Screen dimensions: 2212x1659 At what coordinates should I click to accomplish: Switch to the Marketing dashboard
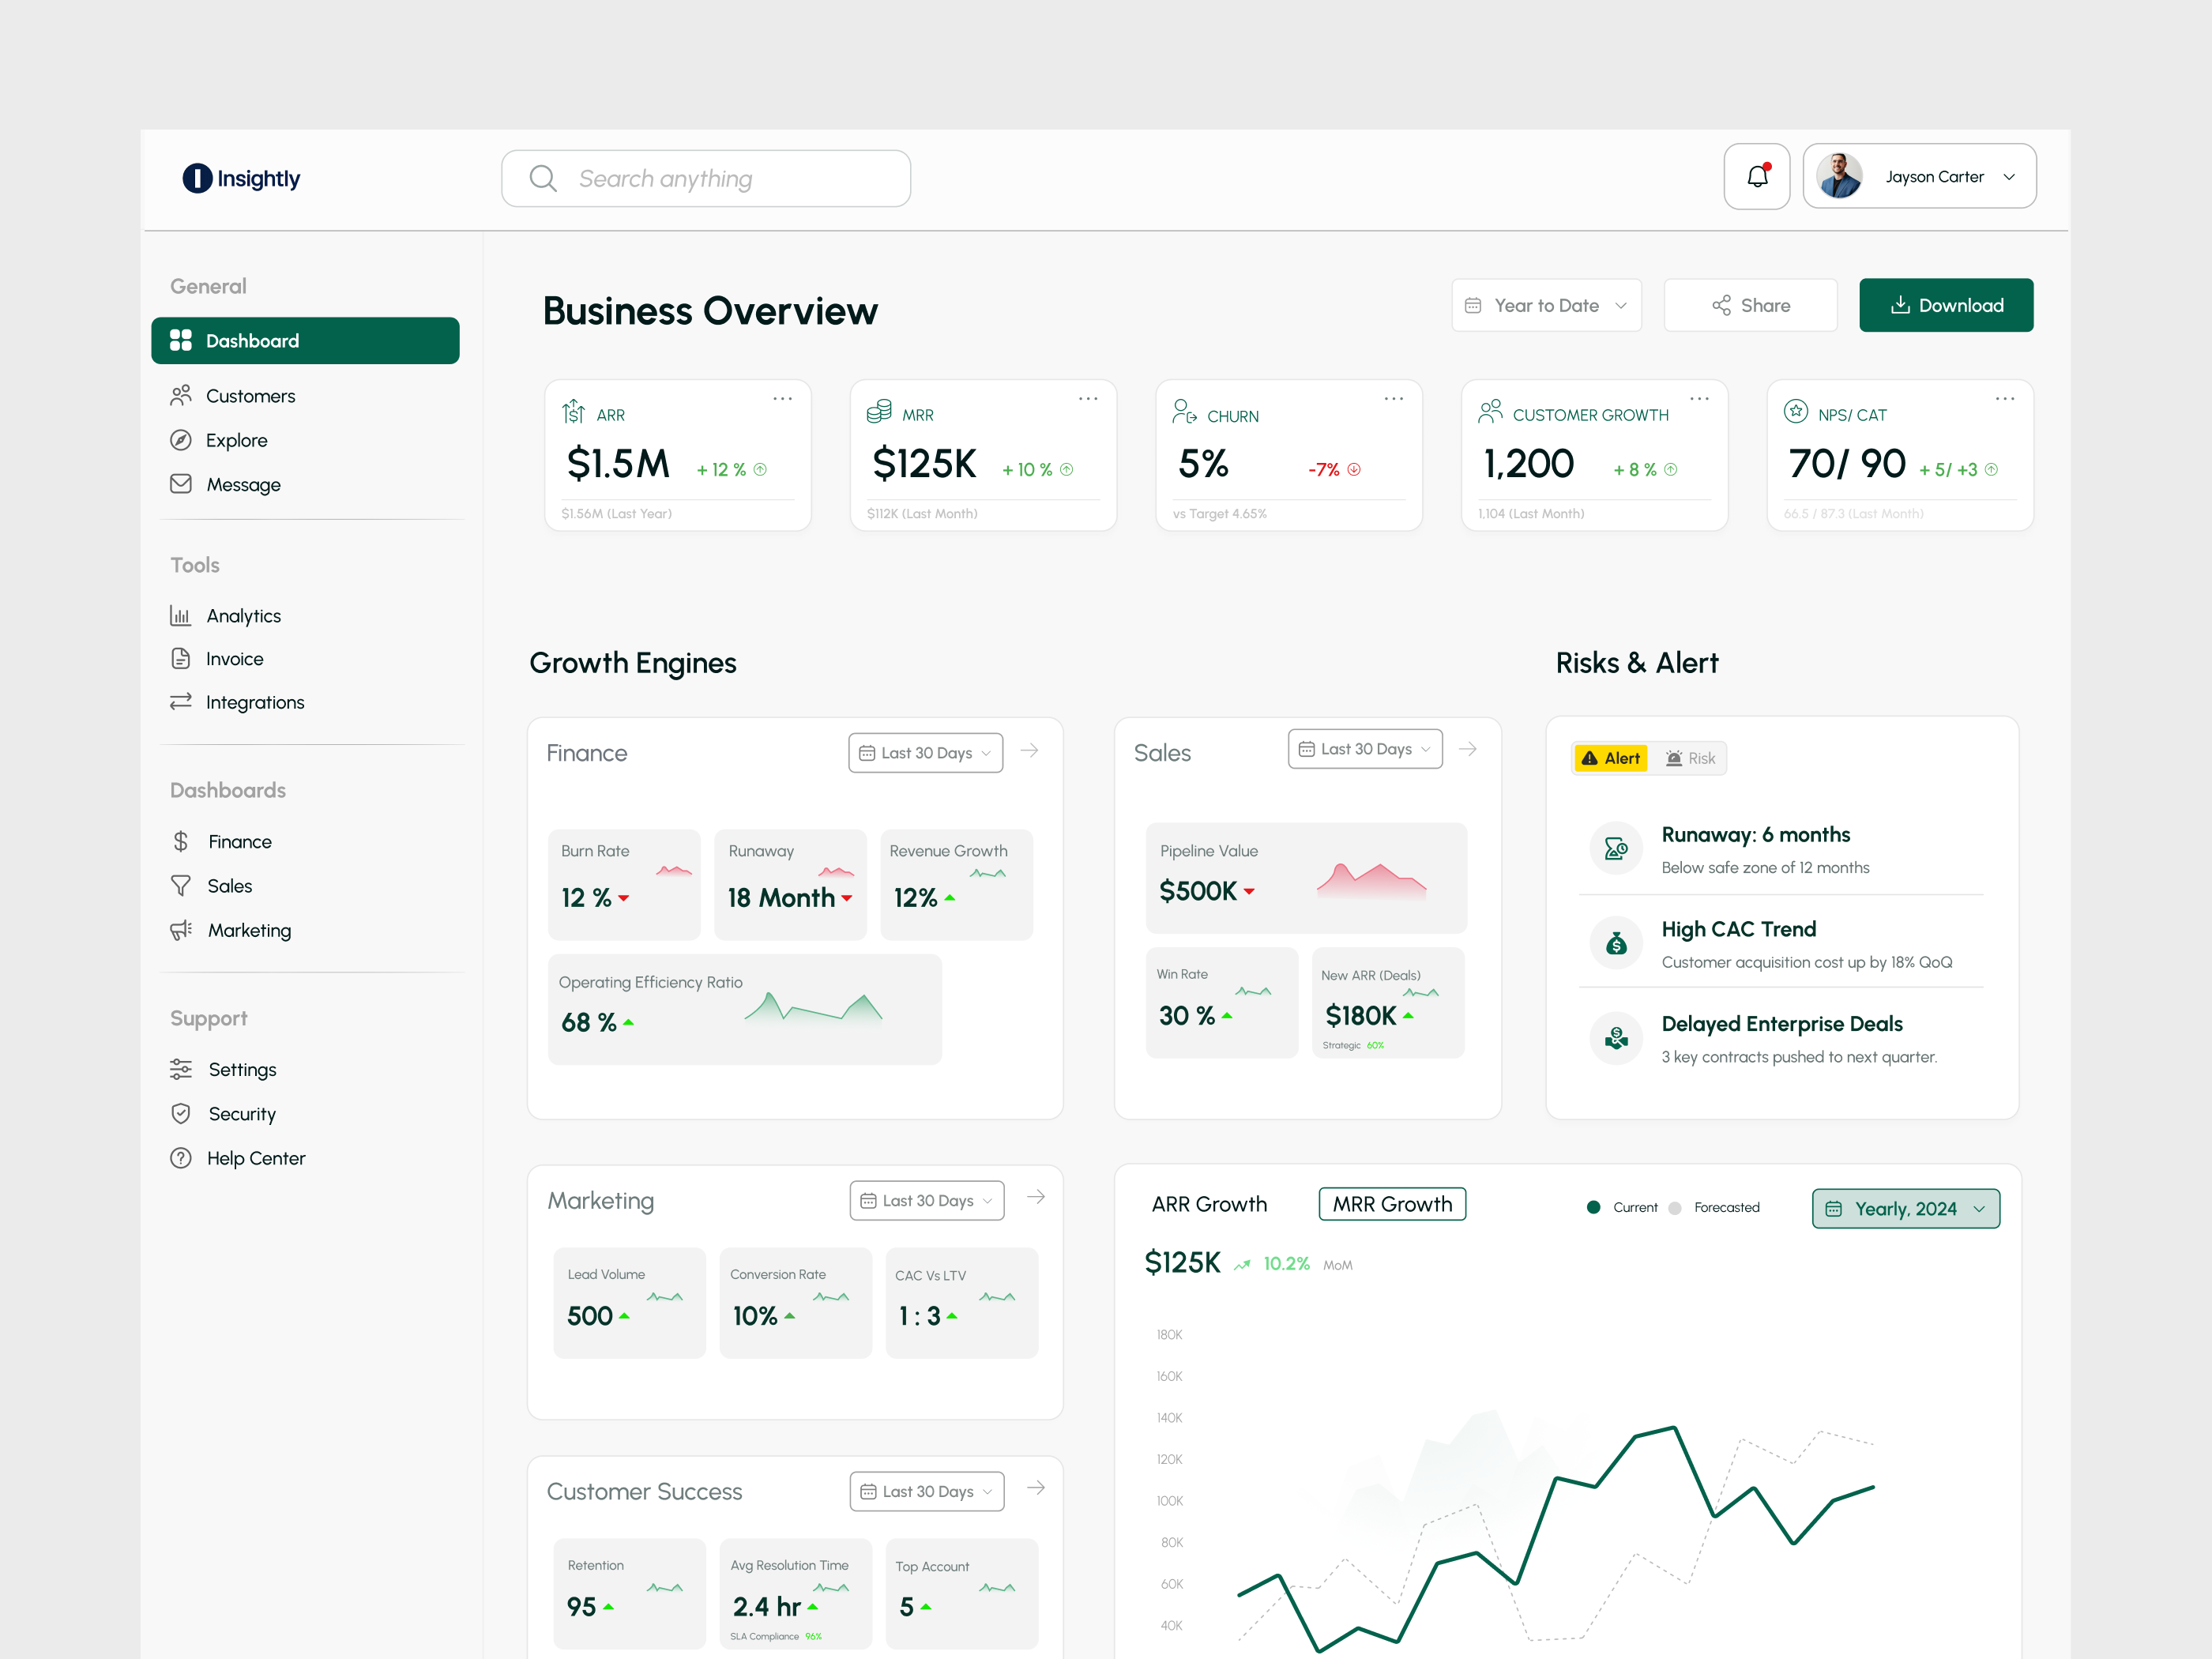pyautogui.click(x=248, y=930)
